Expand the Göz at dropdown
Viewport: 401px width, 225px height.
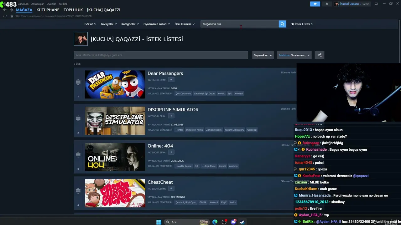pos(90,24)
